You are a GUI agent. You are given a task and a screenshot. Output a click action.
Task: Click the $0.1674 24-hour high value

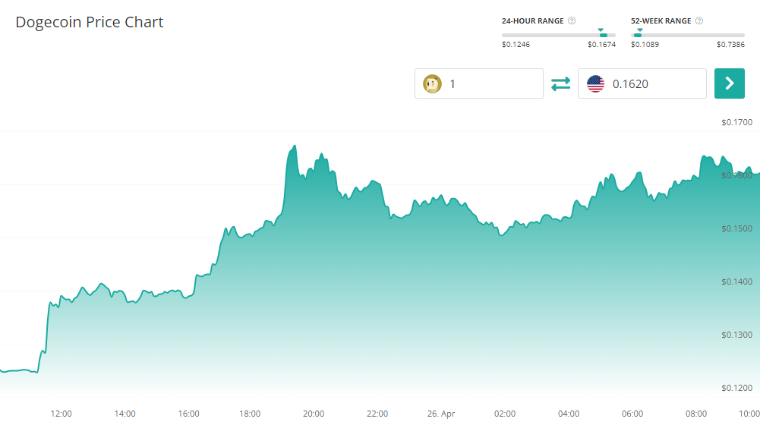pyautogui.click(x=601, y=44)
